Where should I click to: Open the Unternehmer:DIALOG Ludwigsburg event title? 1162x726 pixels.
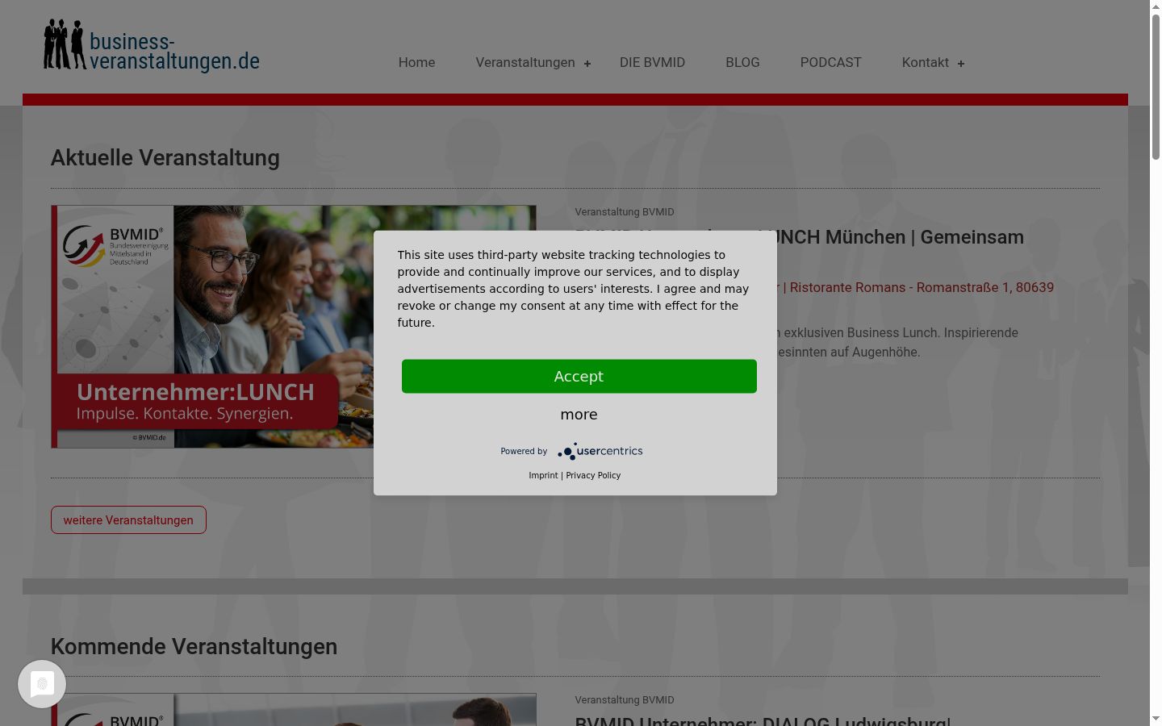click(x=763, y=720)
